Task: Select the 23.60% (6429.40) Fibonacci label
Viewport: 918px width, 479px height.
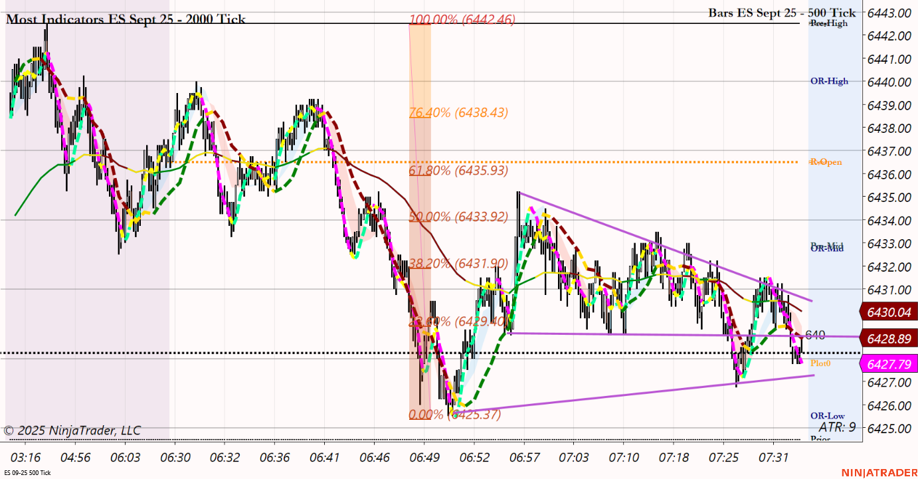Action: (x=458, y=321)
